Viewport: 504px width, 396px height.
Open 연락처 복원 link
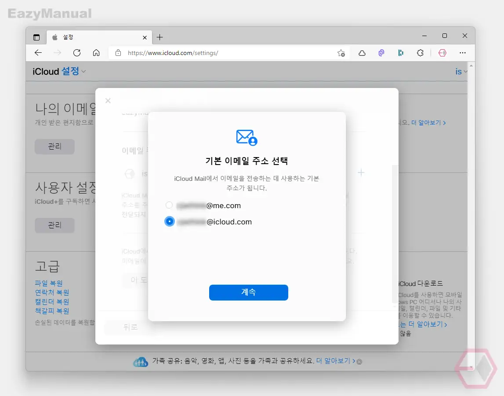click(x=52, y=292)
